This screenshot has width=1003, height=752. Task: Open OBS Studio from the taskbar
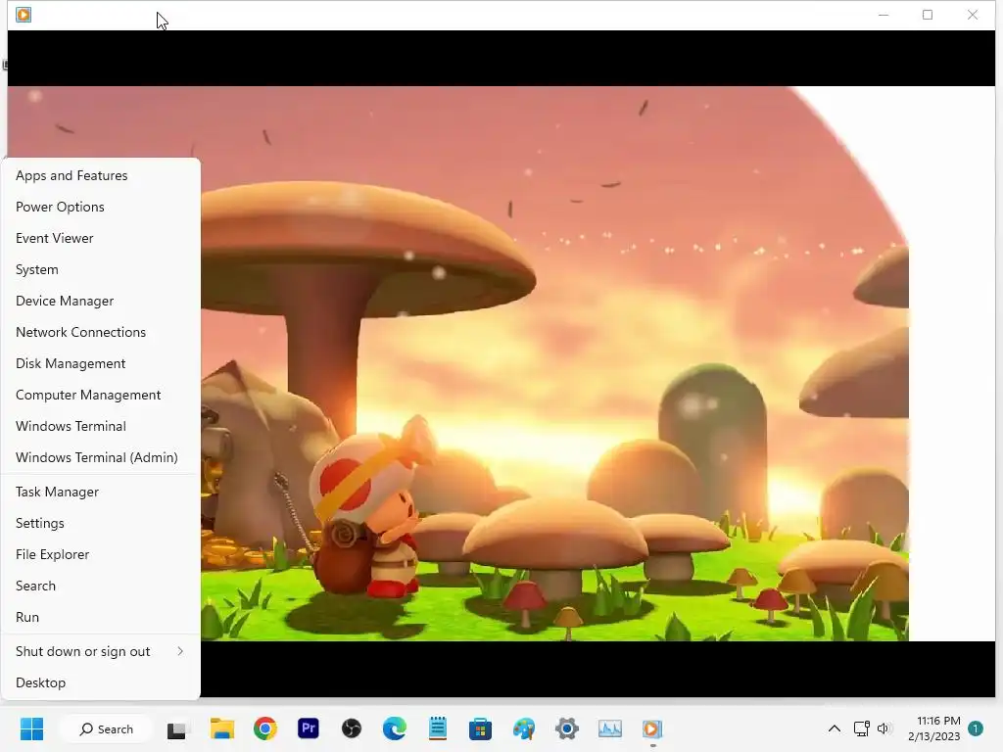[x=352, y=728]
